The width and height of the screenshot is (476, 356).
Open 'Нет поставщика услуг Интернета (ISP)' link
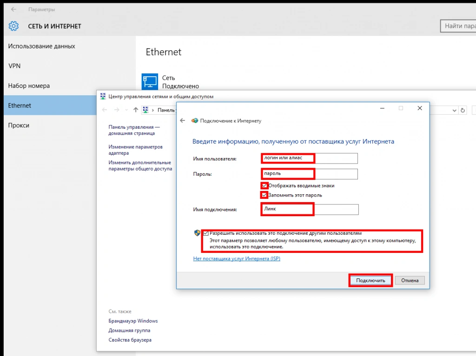tap(237, 259)
